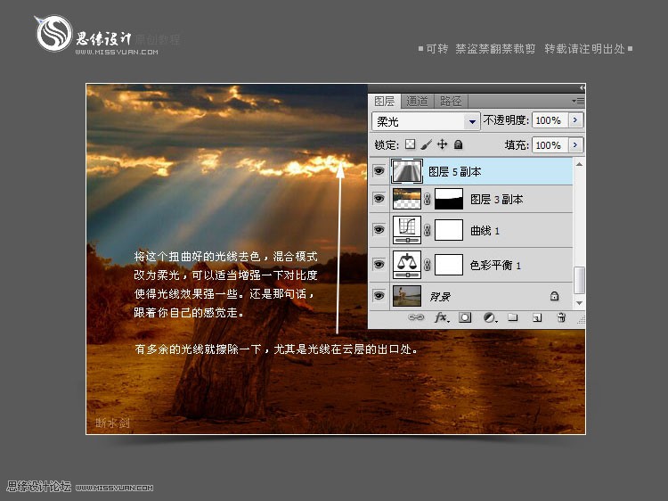Click the 色彩平衡 1 balance scale icon
668x501 pixels.
pos(407,265)
